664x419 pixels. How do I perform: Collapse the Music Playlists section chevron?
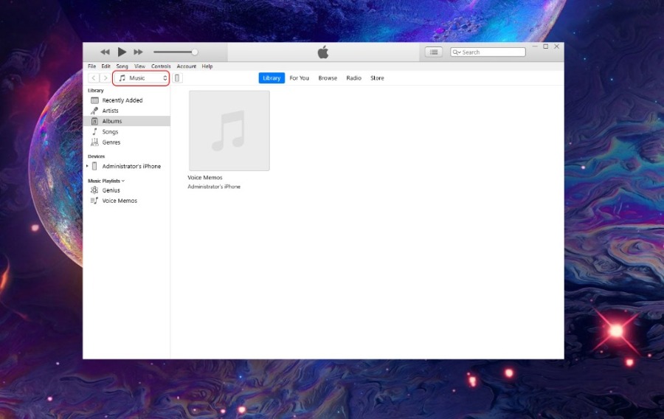coord(123,181)
